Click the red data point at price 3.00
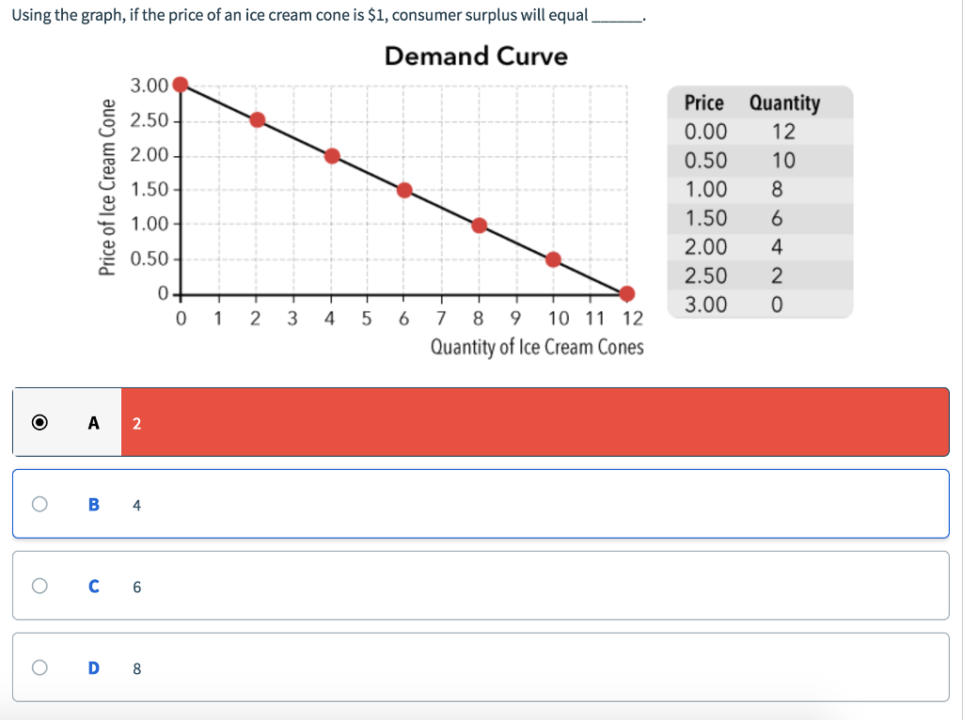Viewport: 963px width, 720px height. (x=181, y=85)
